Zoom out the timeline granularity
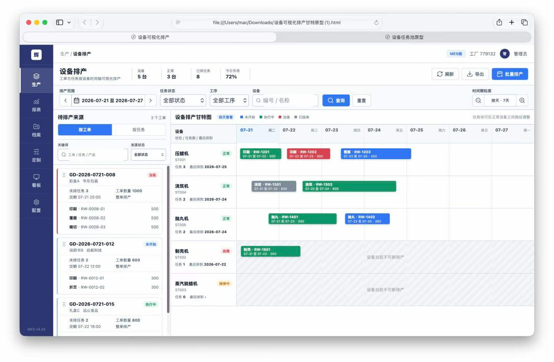 [x=478, y=100]
